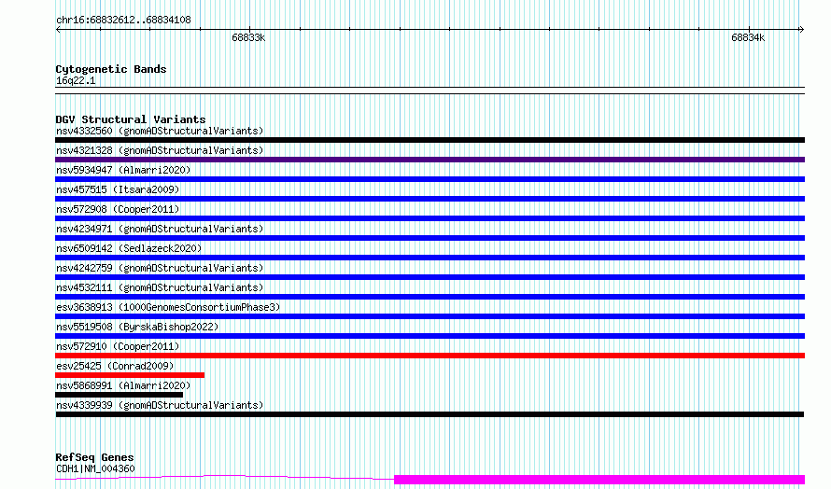Image resolution: width=831 pixels, height=489 pixels.
Task: Click the short red esv25425 bar
Action: 130,375
